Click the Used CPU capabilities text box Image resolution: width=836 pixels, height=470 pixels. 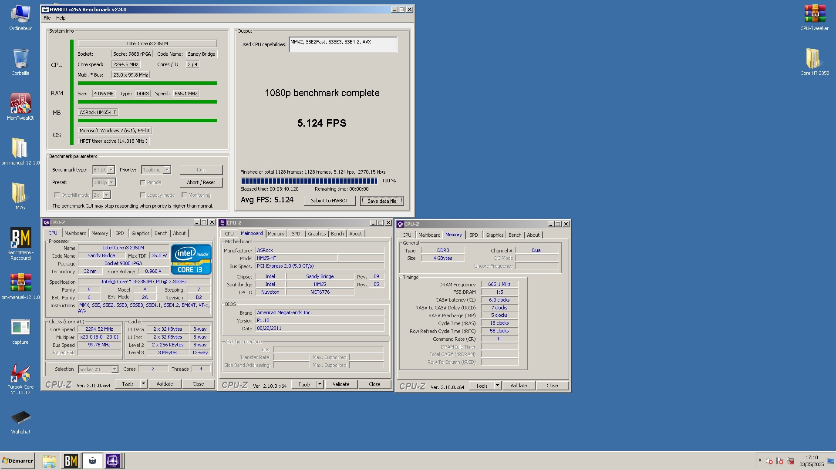(343, 45)
